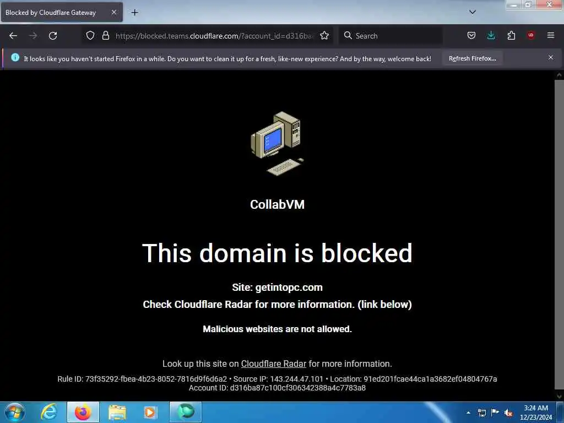564x423 pixels.
Task: Bookmark this page with the star
Action: [324, 35]
